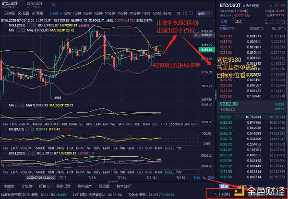This screenshot has width=288, height=199.
Task: Open settings for KDJ(9,3,3) indicator
Action: point(27,129)
